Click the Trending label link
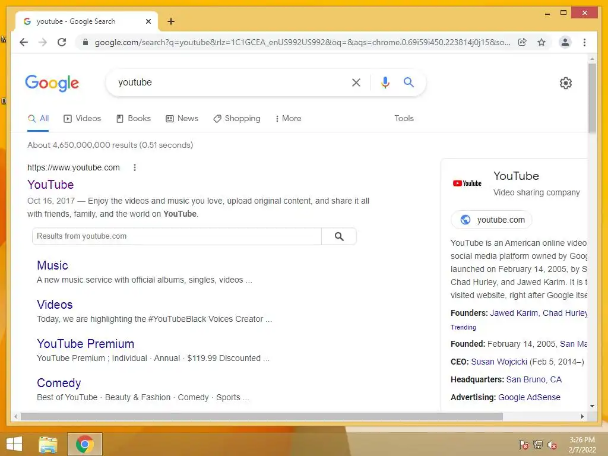608x456 pixels. (463, 327)
